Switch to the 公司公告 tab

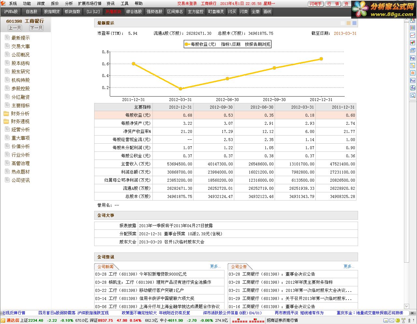coord(239,266)
